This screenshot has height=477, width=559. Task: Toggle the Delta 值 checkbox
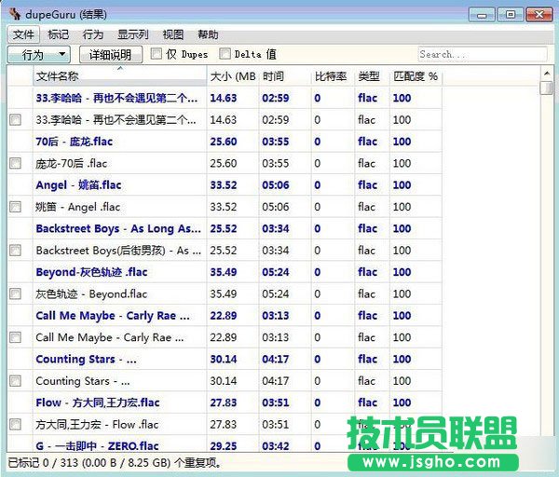click(x=224, y=55)
